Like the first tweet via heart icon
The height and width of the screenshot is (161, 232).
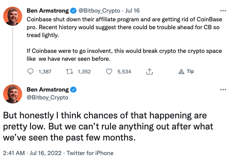(x=109, y=72)
